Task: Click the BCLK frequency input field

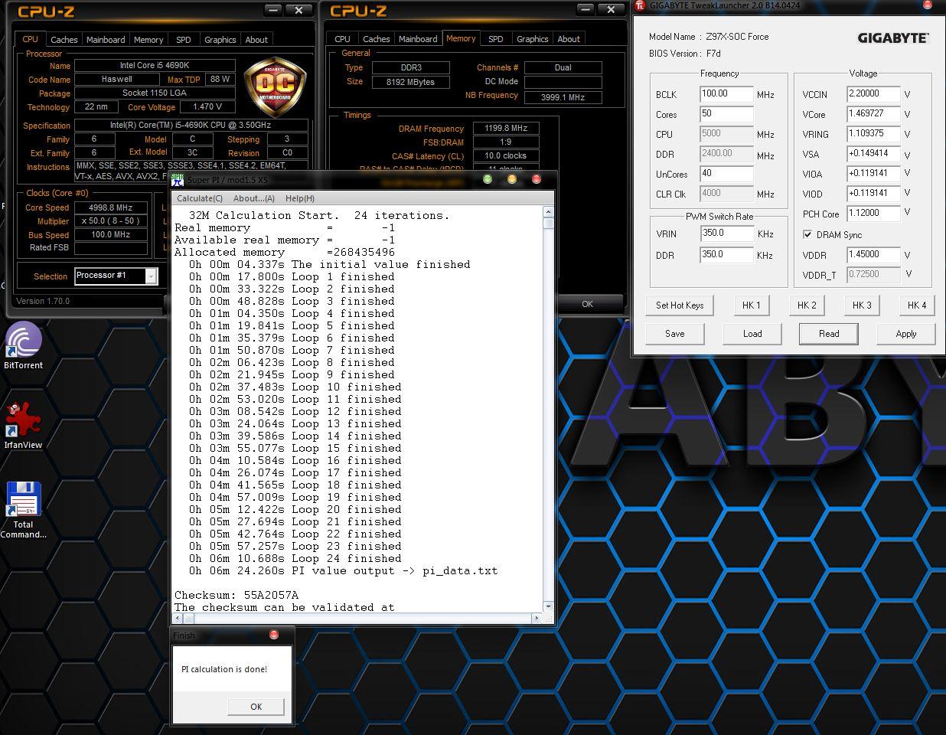Action: tap(726, 94)
